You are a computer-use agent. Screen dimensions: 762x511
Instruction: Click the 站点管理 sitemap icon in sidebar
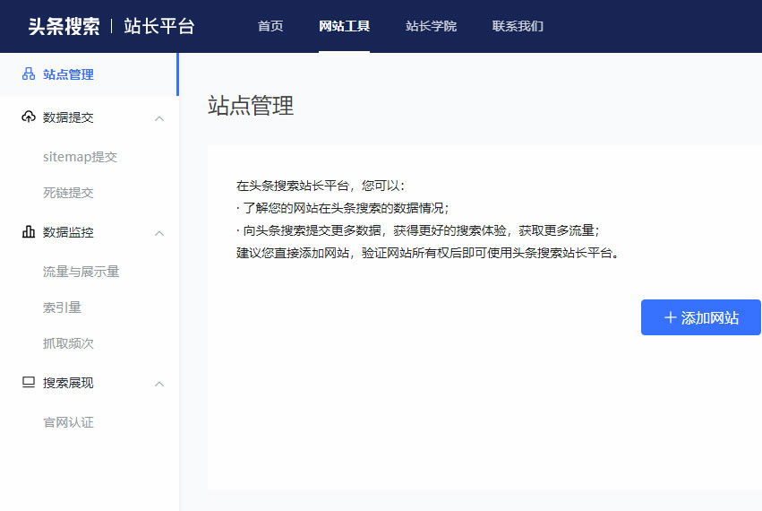pos(29,74)
